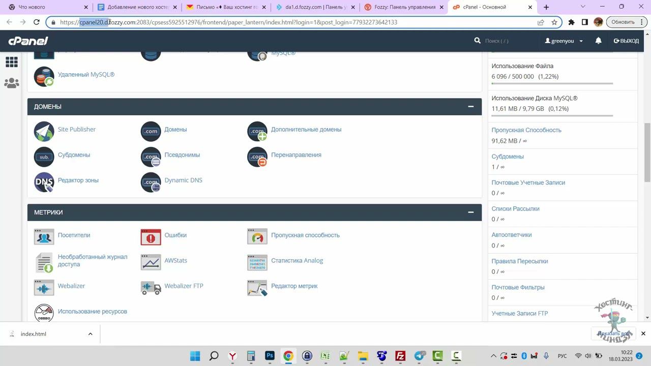The height and width of the screenshot is (366, 651).
Task: Open the 'Учетные Записи FTP' link
Action: click(x=520, y=314)
